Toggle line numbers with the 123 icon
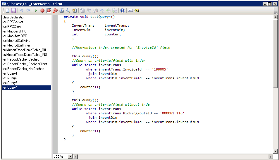279x160 pixels. [x=130, y=11]
